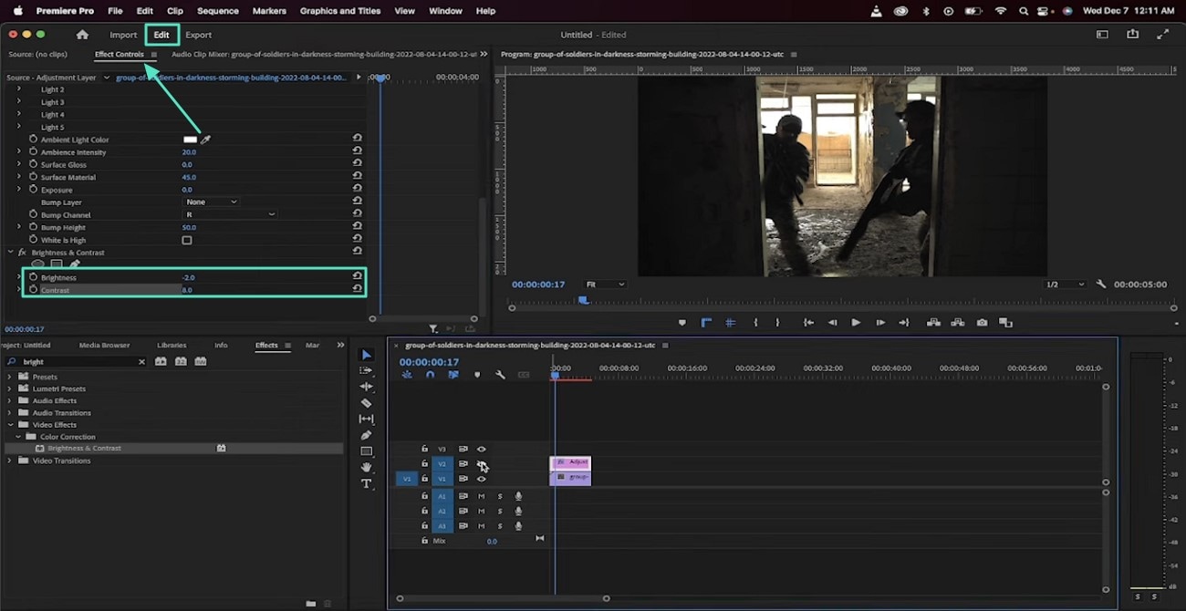The width and height of the screenshot is (1186, 611).
Task: Collapse the Color Correction folder
Action: click(x=18, y=437)
